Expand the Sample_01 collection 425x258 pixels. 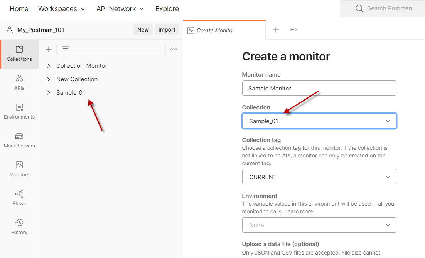coord(48,92)
